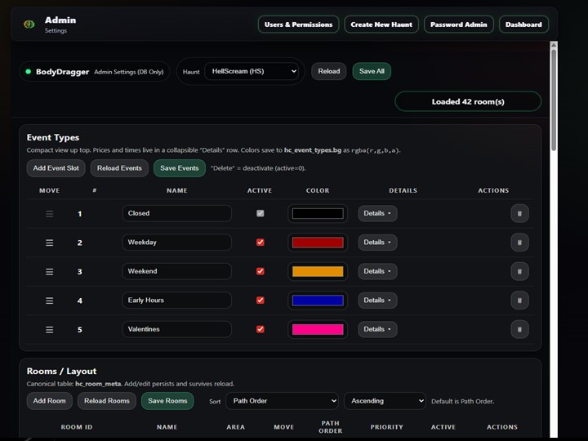588x441 pixels.
Task: Click Reload Events button
Action: point(119,168)
